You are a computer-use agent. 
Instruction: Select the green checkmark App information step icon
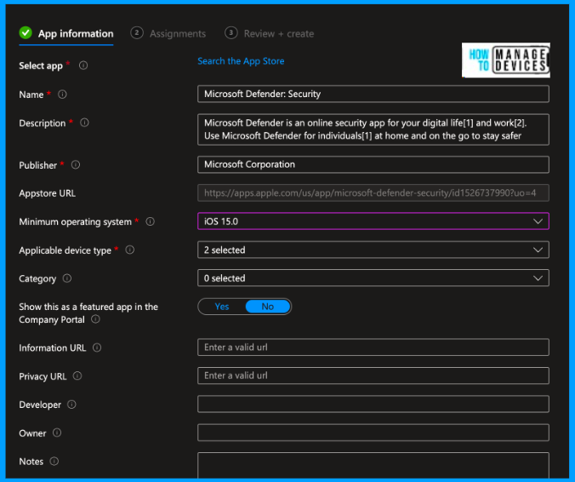tap(26, 32)
